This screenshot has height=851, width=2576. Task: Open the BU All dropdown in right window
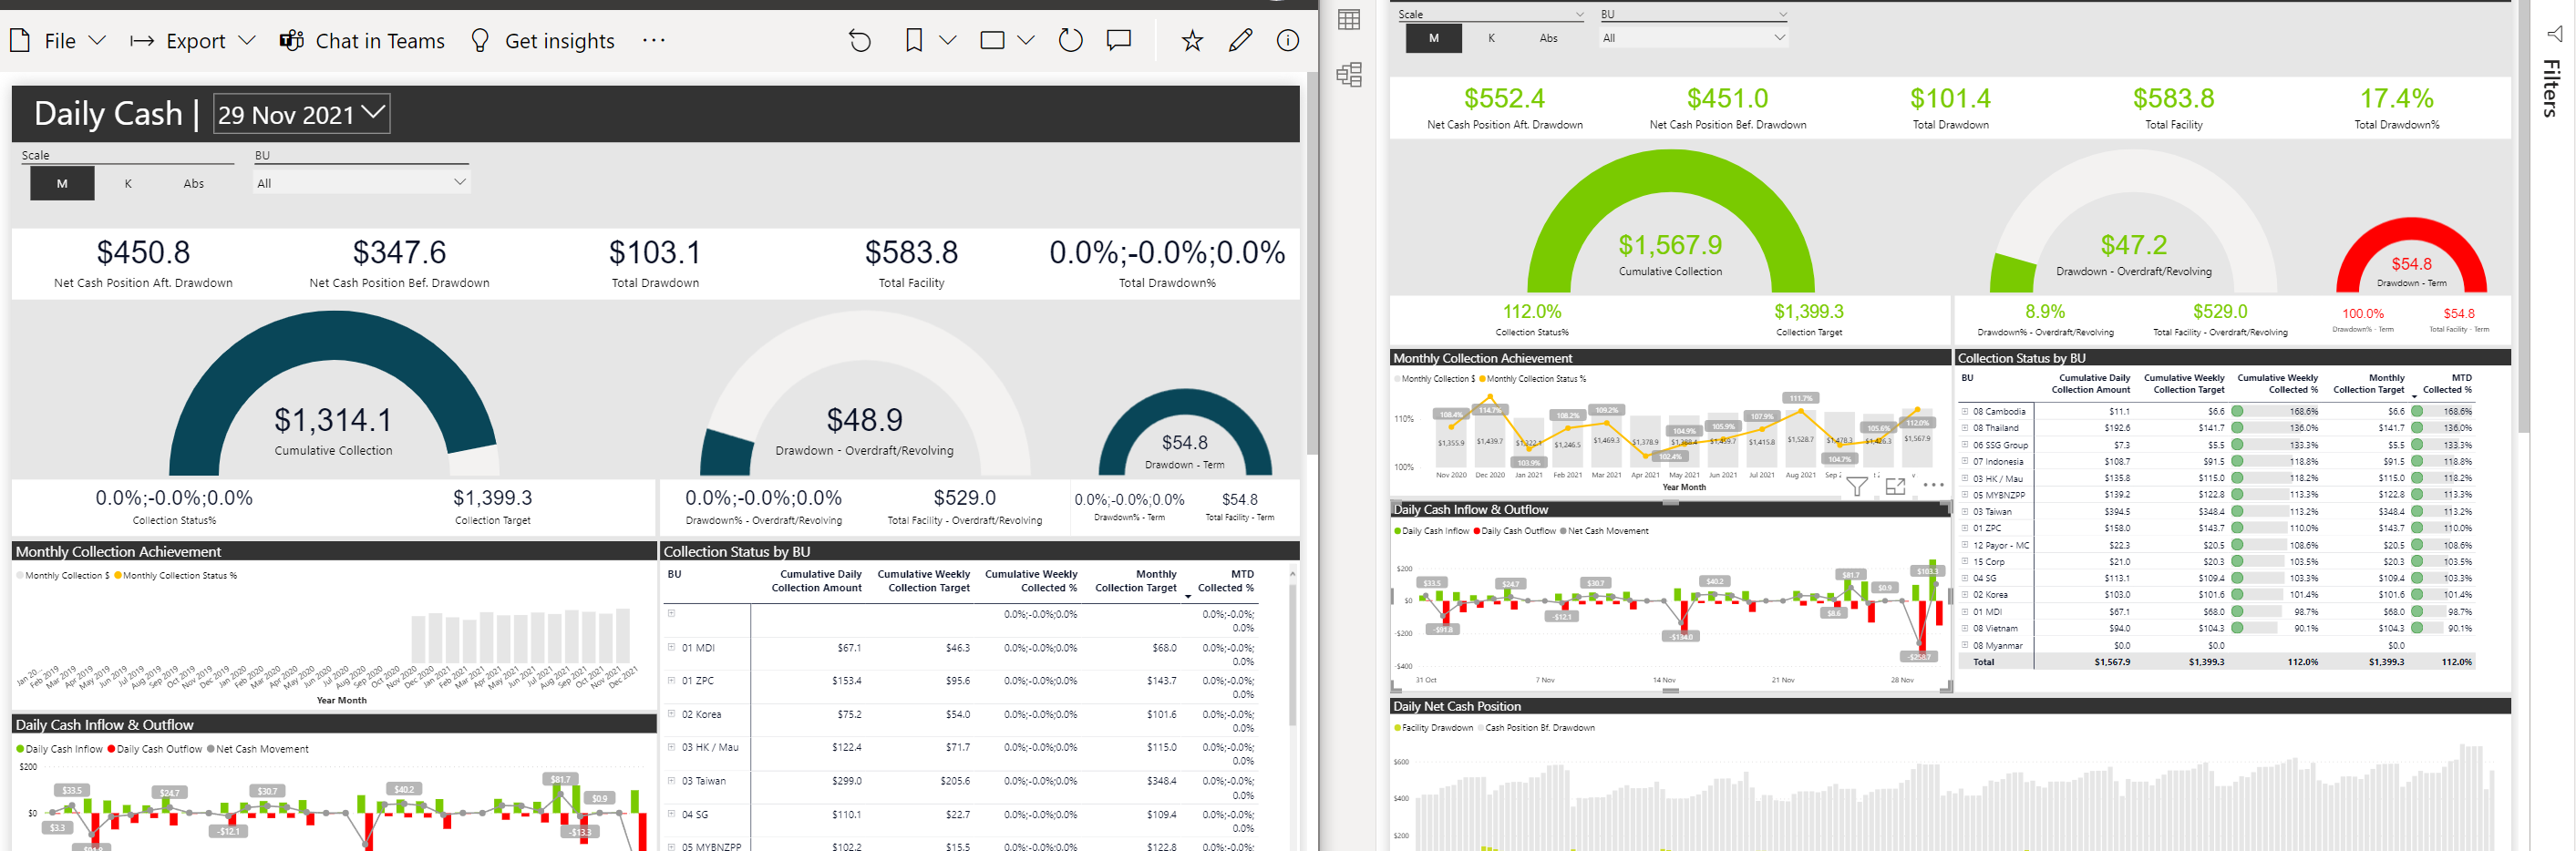(1693, 38)
